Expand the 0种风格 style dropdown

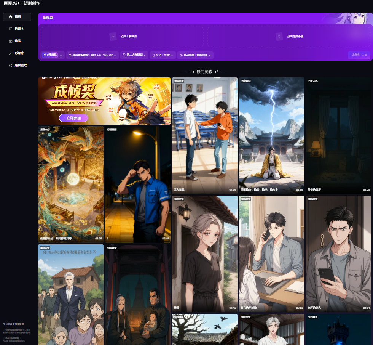point(61,55)
